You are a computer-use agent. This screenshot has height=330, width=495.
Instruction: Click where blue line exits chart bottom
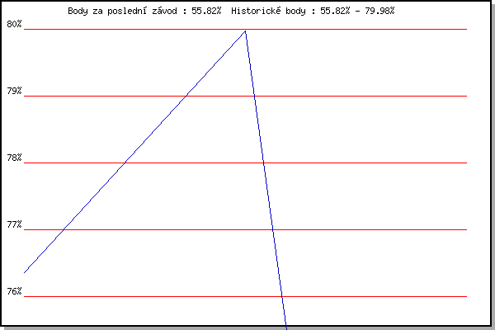[x=286, y=327]
